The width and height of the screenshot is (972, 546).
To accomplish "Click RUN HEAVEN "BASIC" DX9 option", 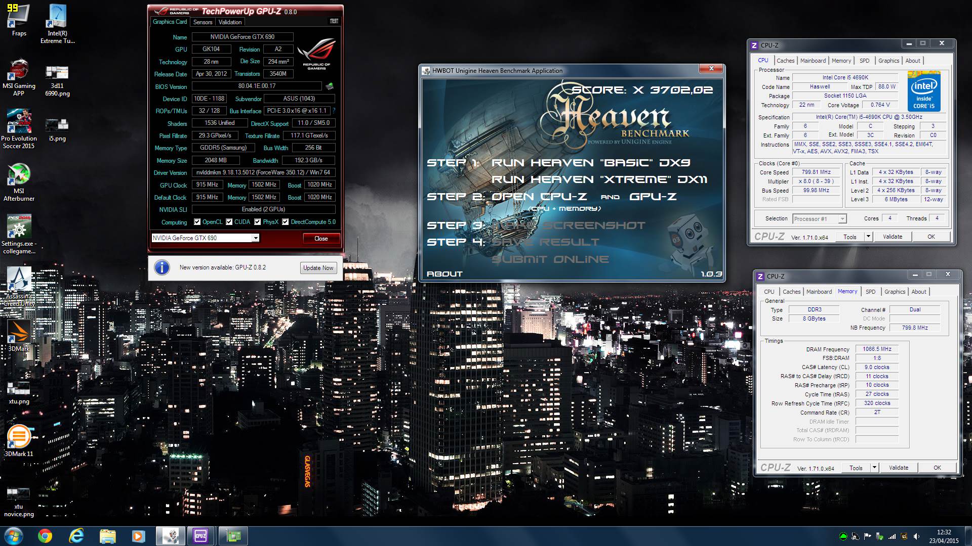I will click(591, 163).
